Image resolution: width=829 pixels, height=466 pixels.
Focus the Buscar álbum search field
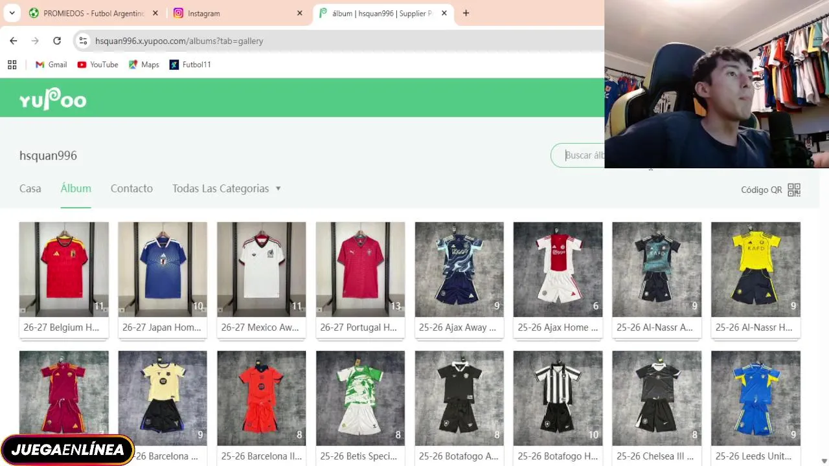tap(578, 155)
